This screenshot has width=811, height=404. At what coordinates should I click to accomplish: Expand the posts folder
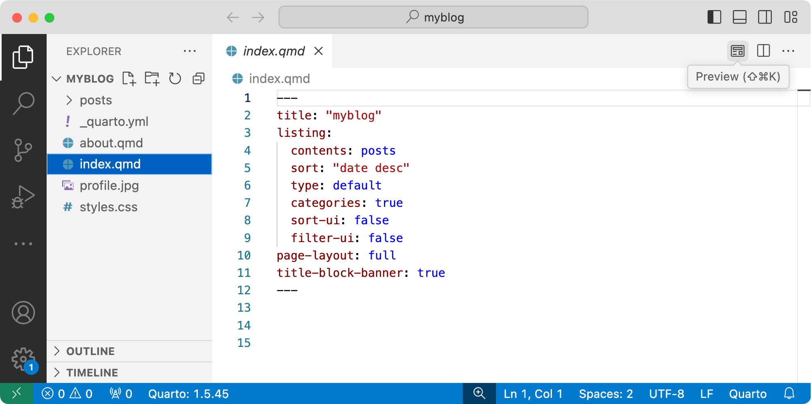(x=96, y=100)
